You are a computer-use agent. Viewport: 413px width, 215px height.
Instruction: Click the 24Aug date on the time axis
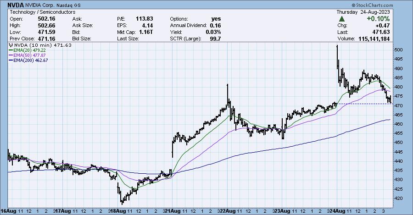[338, 211]
